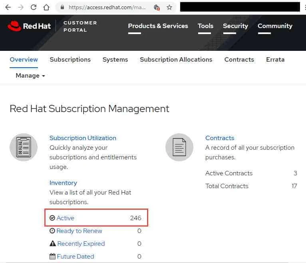Go to browser home page icon

(46, 7)
